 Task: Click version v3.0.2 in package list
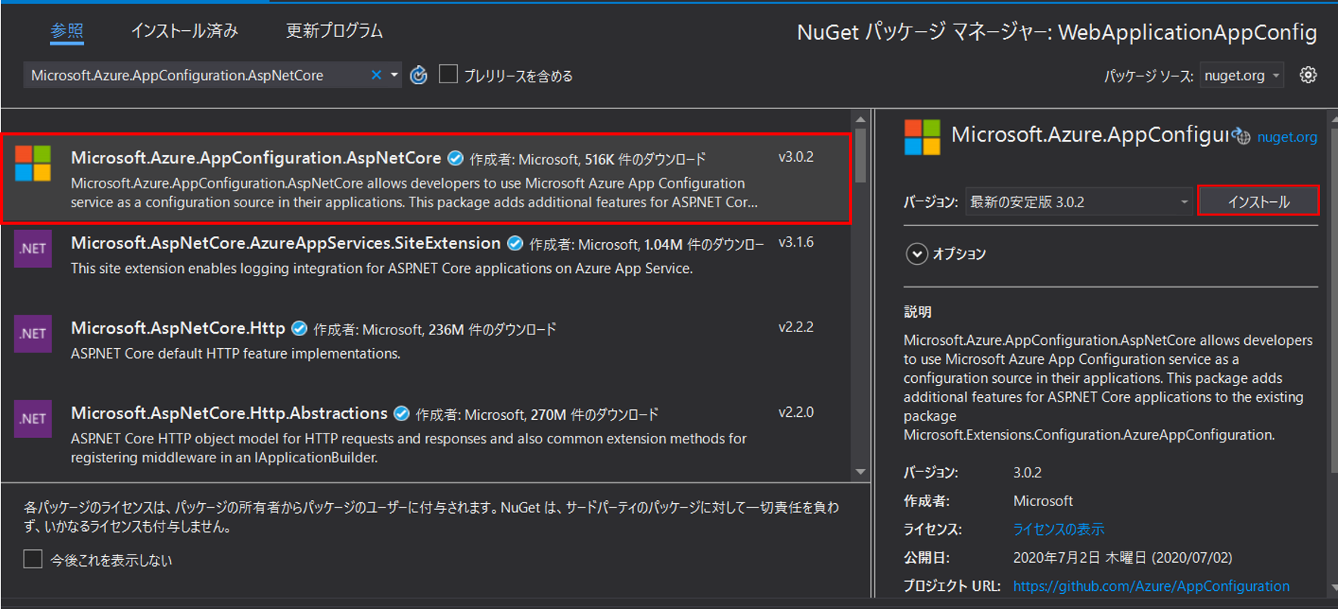click(796, 157)
